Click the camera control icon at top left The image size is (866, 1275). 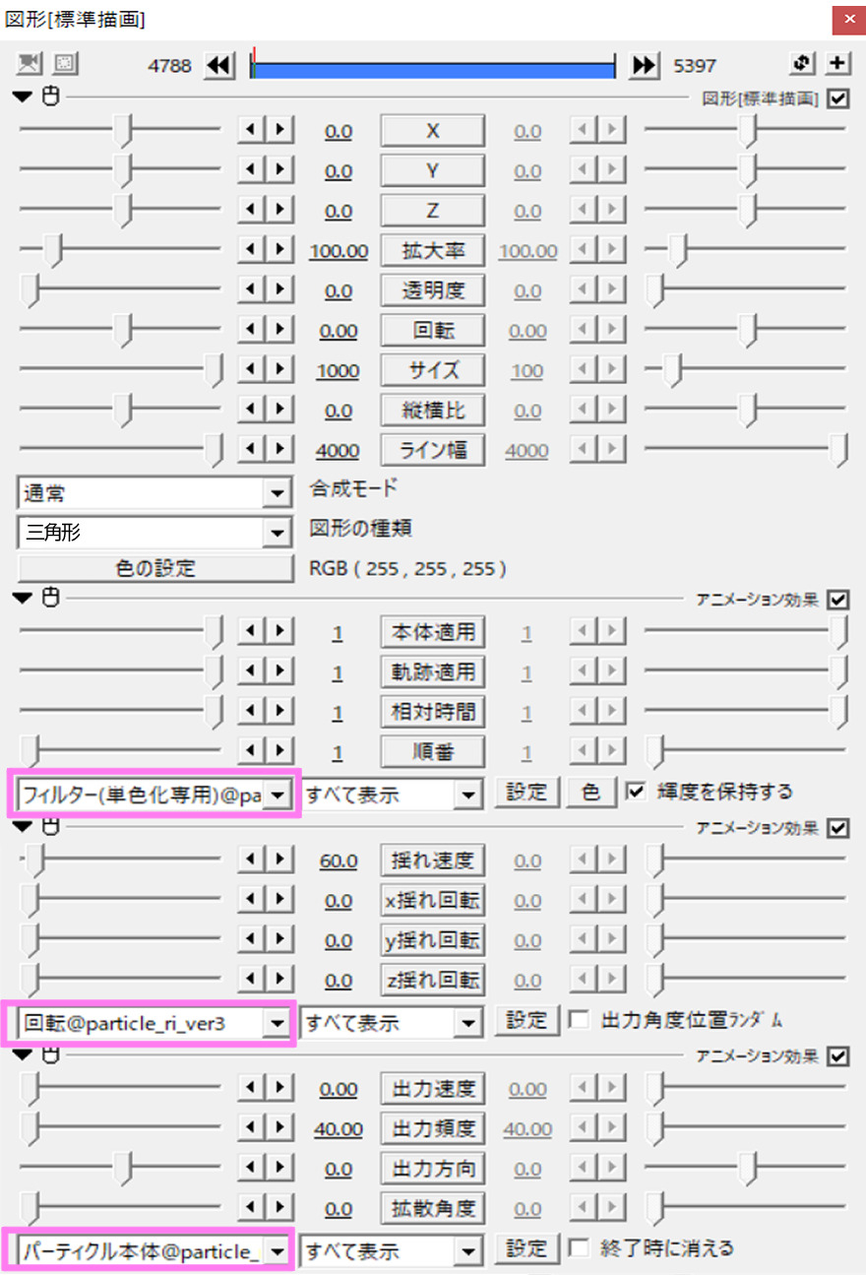[31, 64]
